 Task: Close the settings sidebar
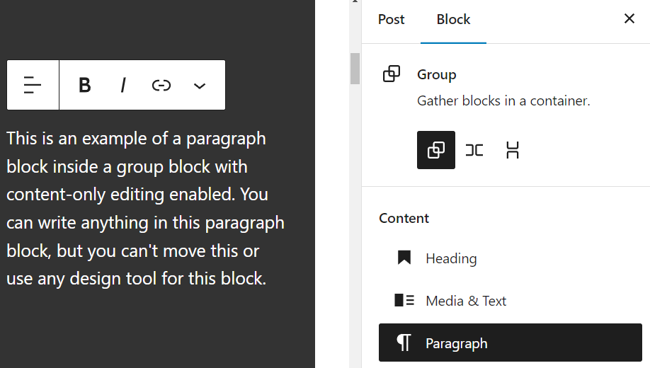[x=629, y=19]
